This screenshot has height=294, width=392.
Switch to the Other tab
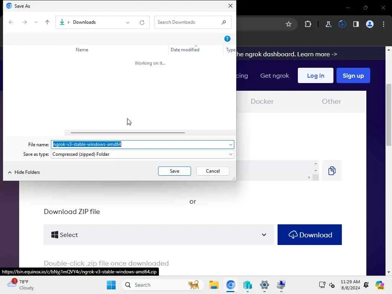click(331, 101)
